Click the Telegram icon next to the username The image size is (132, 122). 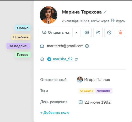49,59
